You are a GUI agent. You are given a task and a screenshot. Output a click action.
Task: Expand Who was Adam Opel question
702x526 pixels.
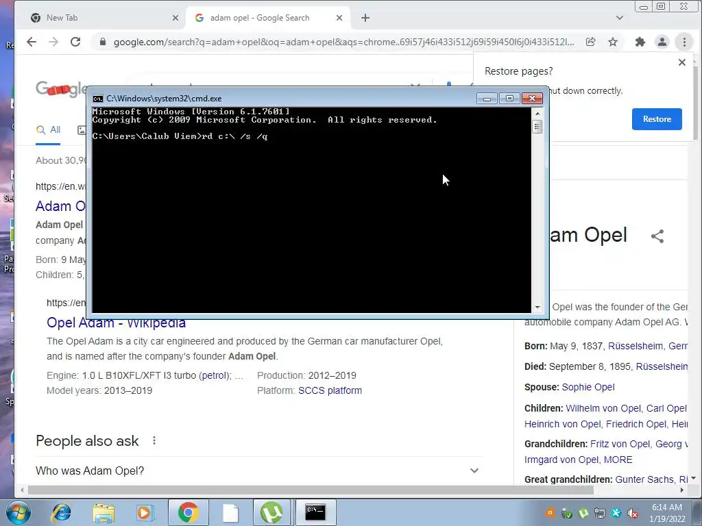point(258,471)
